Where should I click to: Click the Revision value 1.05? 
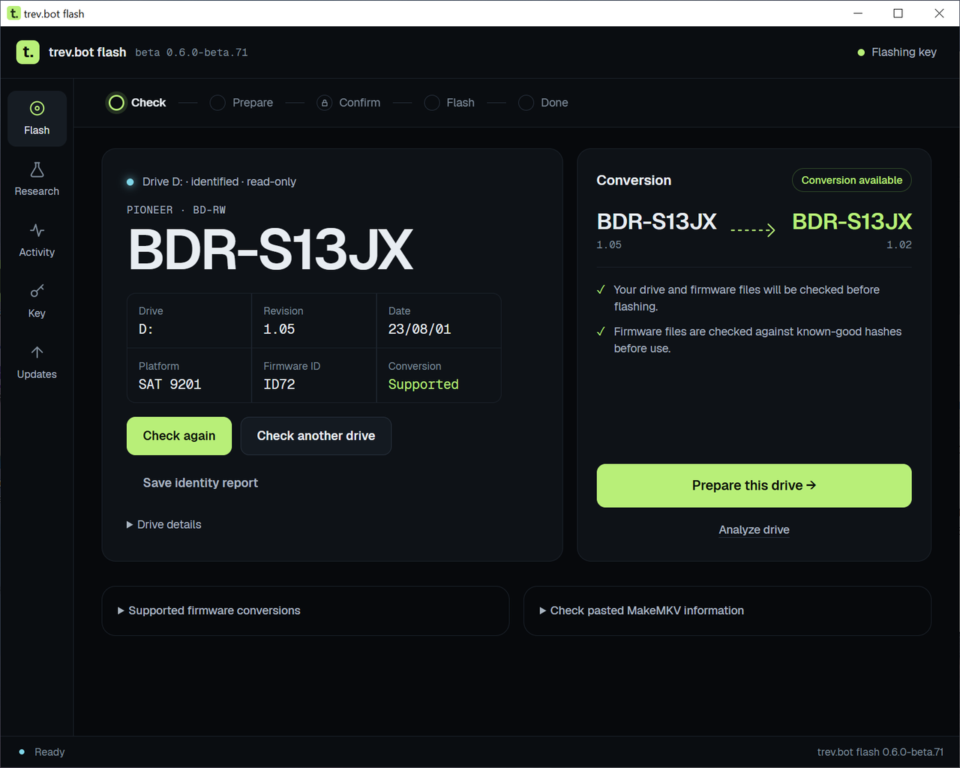(279, 329)
